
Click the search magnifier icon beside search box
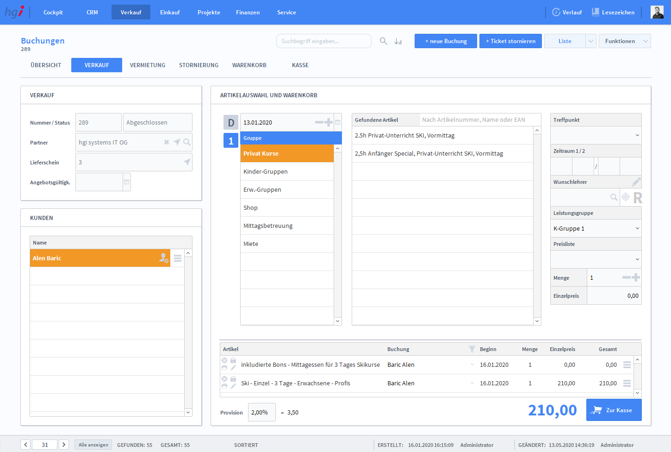pos(383,41)
